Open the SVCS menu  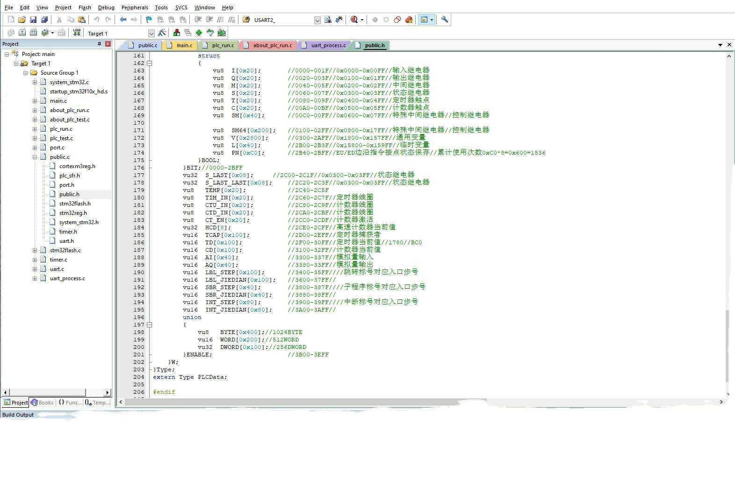click(181, 7)
